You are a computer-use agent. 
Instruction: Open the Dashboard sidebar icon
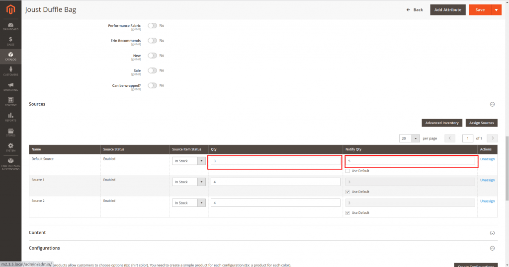(x=10, y=26)
